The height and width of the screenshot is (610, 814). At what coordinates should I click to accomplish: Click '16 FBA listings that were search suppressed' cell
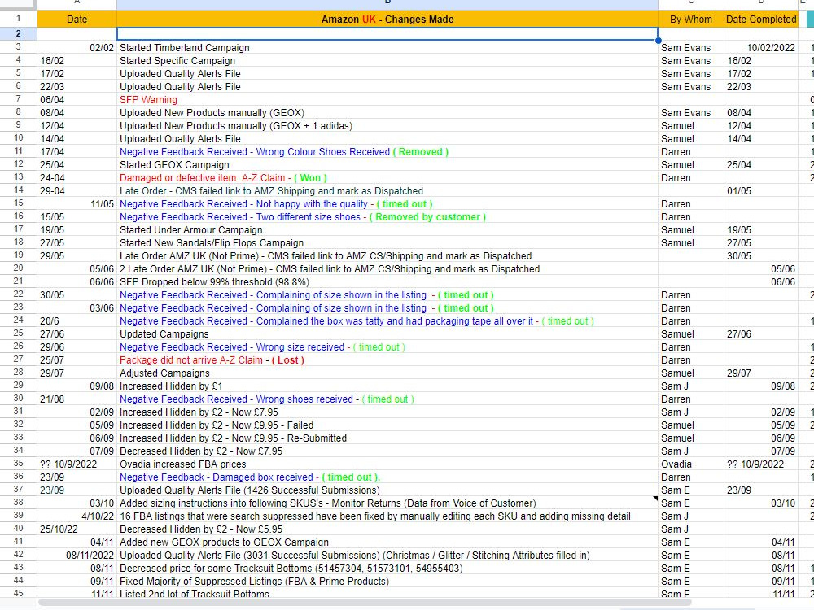click(387, 516)
